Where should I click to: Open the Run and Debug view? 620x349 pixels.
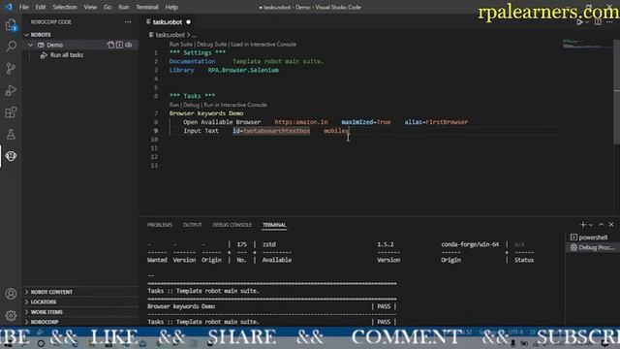[11, 90]
